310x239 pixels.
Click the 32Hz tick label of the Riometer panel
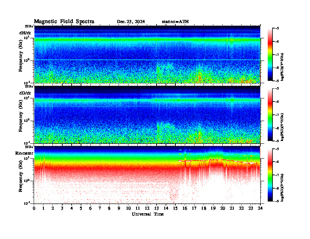(29, 147)
